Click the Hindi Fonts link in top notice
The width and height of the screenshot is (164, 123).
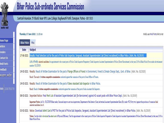[153, 34]
